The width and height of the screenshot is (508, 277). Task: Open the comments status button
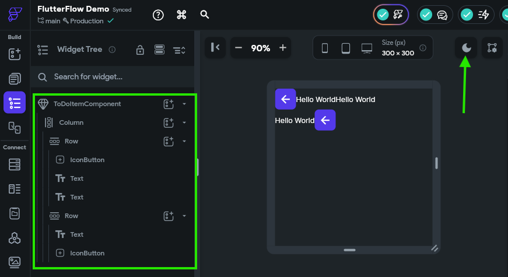[435, 15]
